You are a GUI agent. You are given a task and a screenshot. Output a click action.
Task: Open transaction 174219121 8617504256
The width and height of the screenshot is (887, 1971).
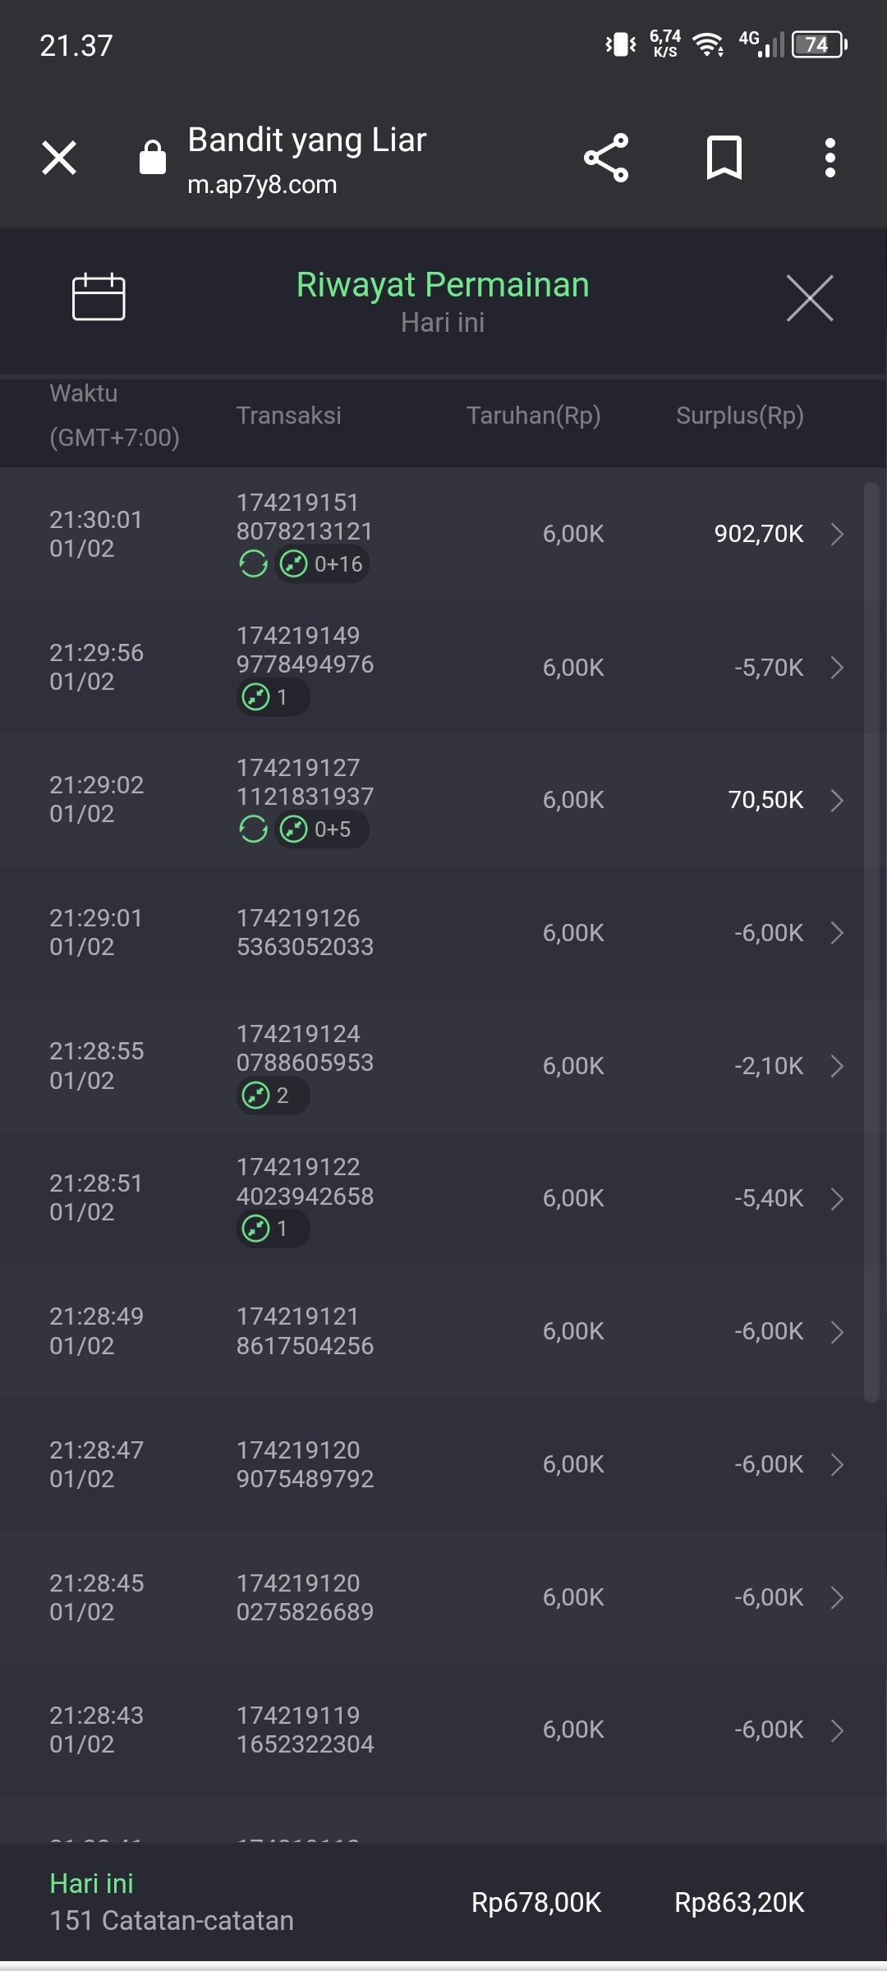click(x=305, y=1330)
